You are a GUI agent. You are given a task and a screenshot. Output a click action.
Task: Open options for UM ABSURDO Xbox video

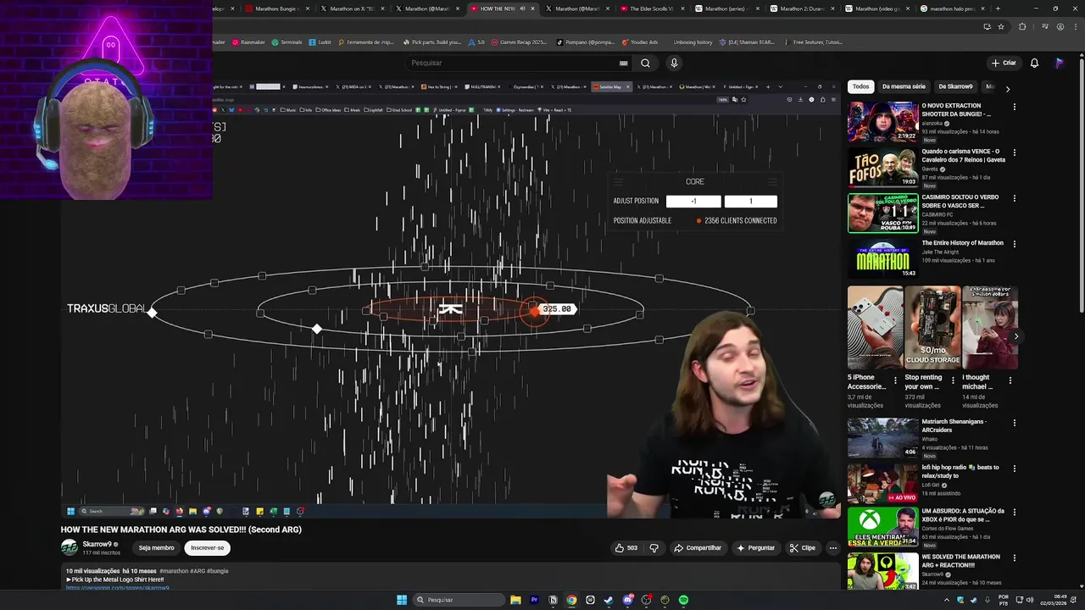[x=1014, y=513]
